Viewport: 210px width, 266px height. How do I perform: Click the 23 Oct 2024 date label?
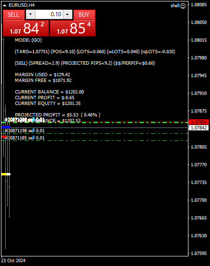tap(13, 261)
